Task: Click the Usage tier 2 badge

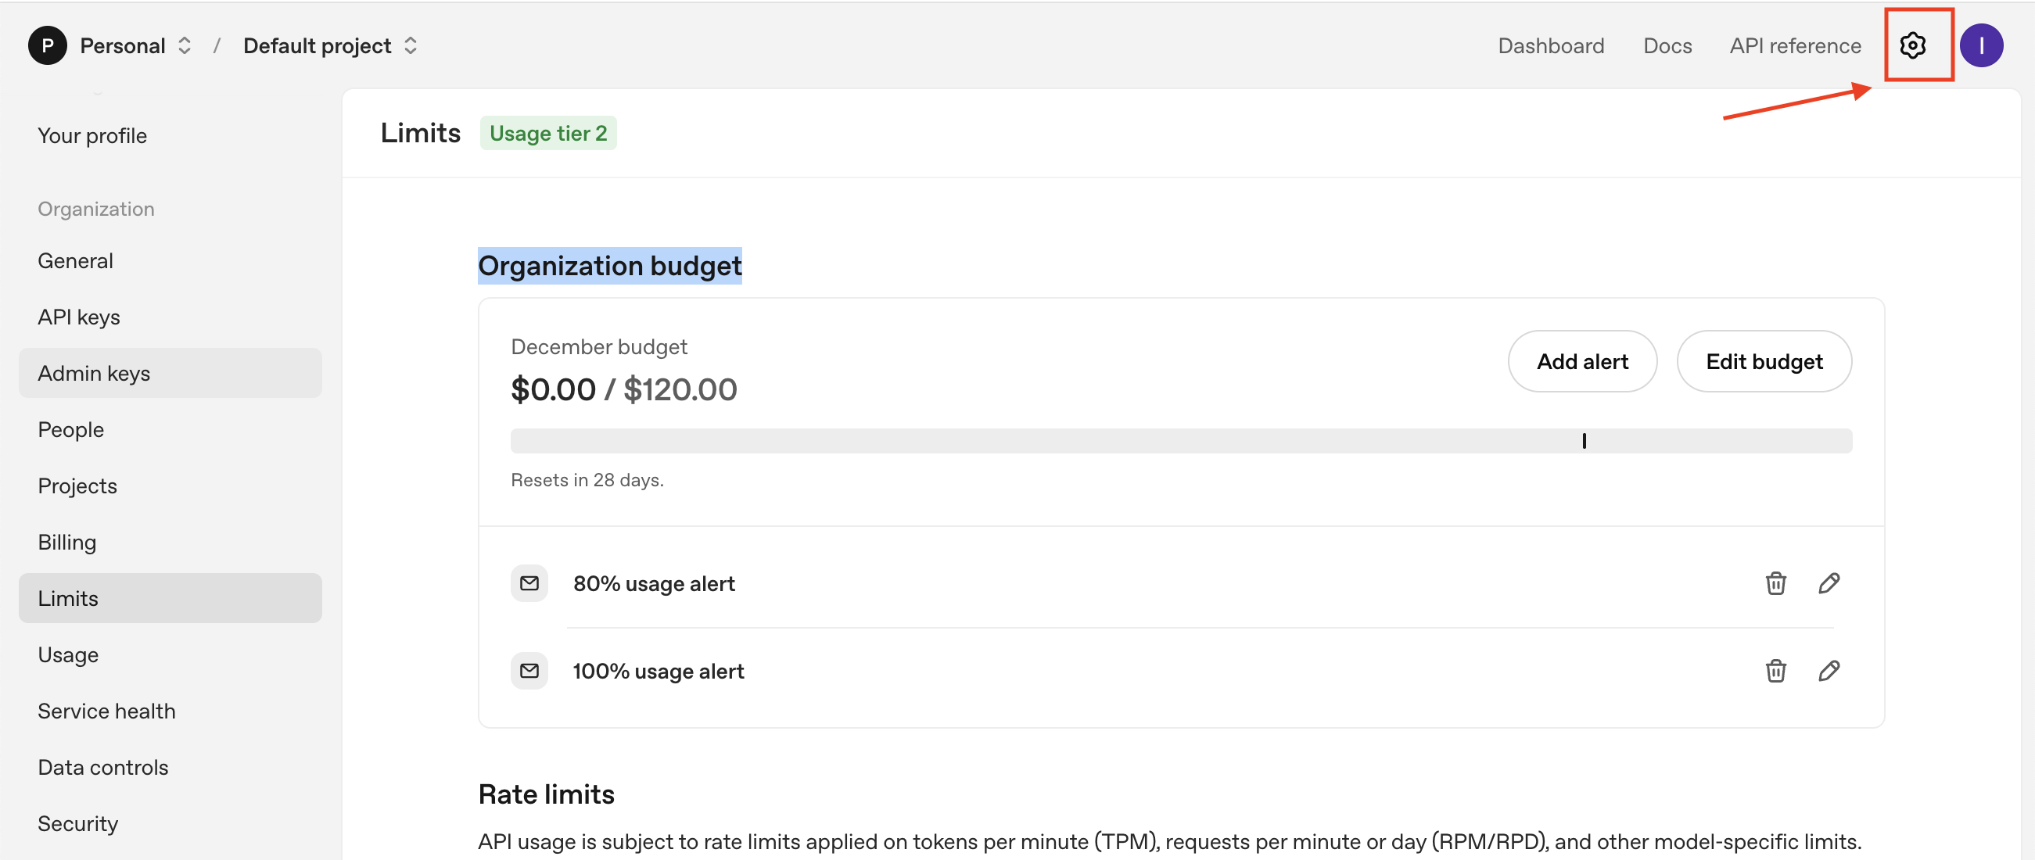Action: tap(548, 134)
